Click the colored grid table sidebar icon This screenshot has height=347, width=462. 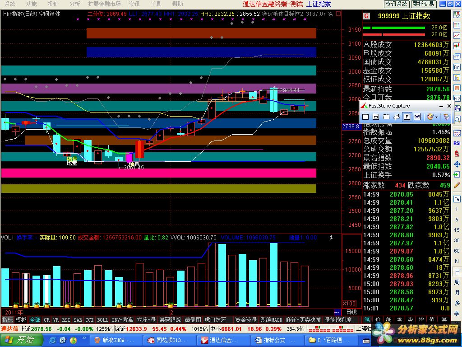457,25
